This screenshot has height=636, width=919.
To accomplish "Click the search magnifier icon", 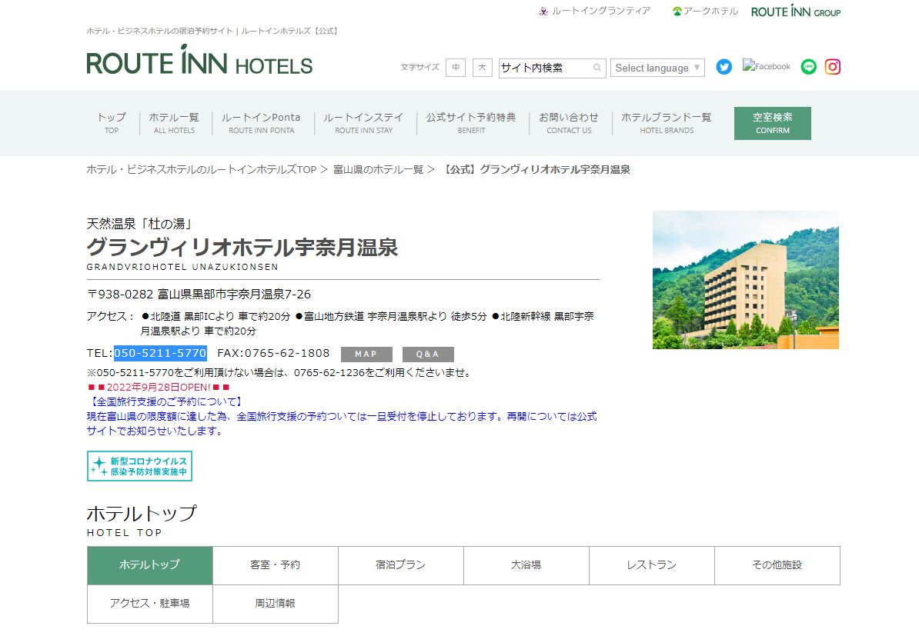I will tap(597, 68).
